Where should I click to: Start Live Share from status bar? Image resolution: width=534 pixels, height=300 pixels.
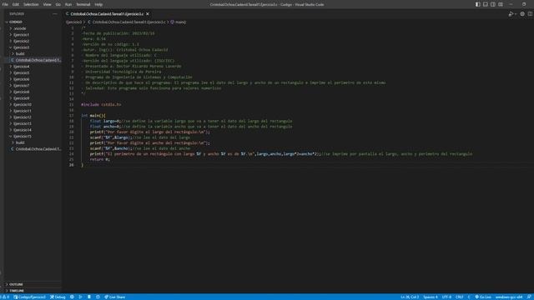point(115,297)
